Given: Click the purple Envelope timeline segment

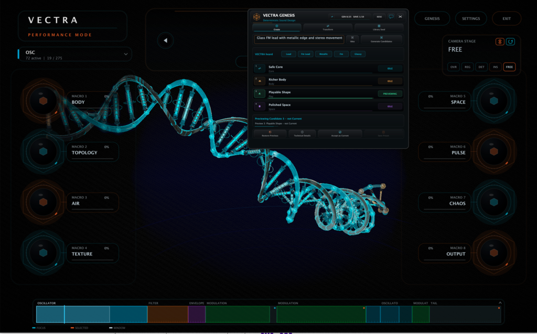Looking at the screenshot, I should [197, 314].
